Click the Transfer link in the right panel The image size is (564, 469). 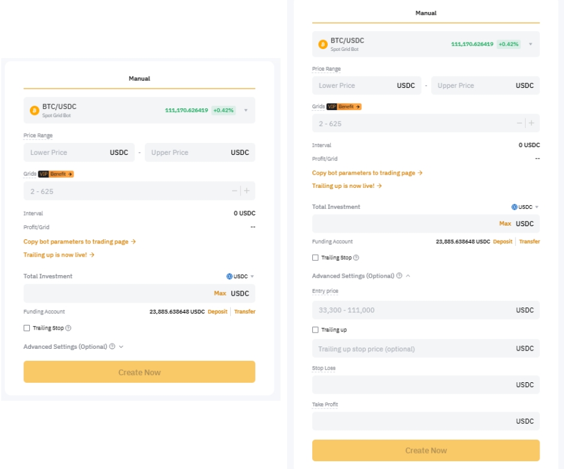tap(529, 242)
